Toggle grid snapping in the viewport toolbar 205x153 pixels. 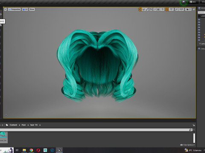coord(158,9)
